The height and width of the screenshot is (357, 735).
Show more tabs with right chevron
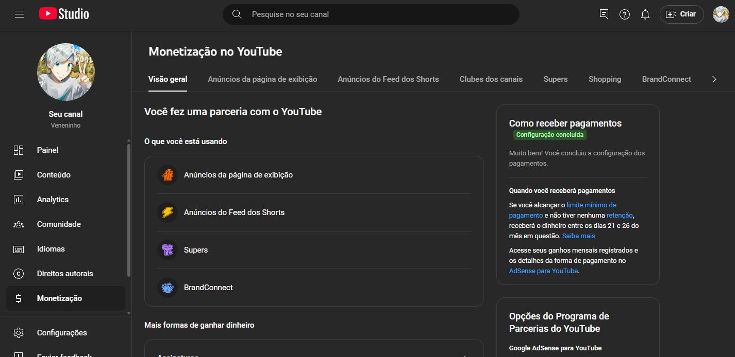click(714, 79)
